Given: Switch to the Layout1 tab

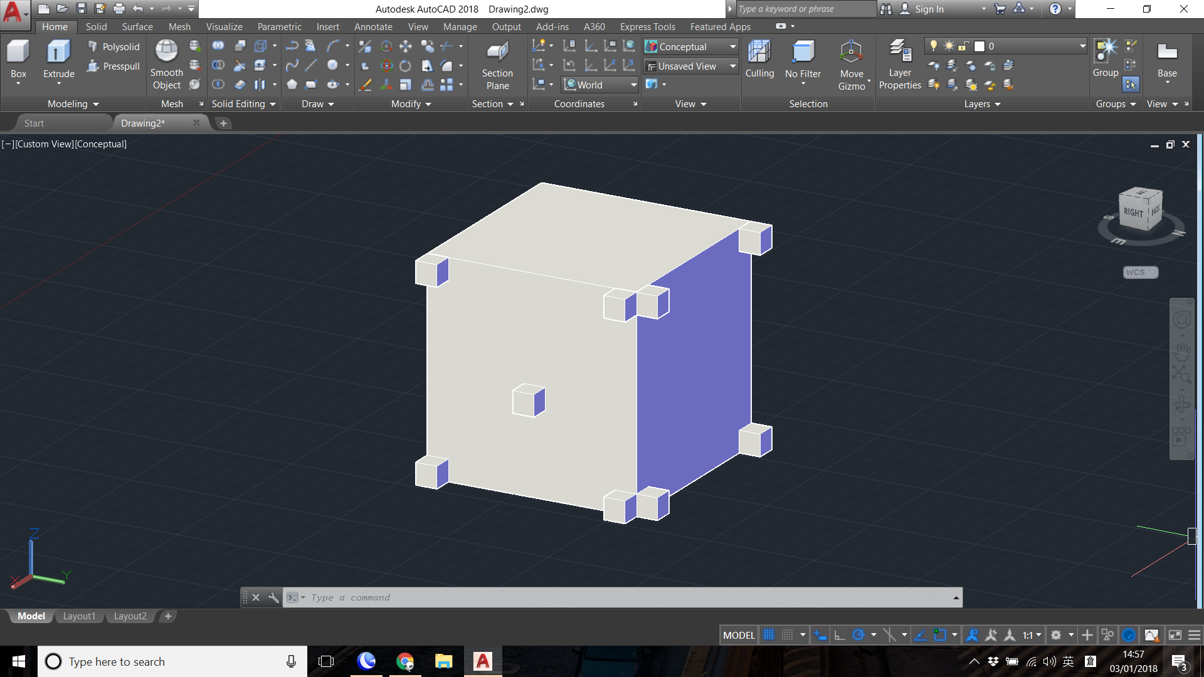Looking at the screenshot, I should tap(79, 616).
